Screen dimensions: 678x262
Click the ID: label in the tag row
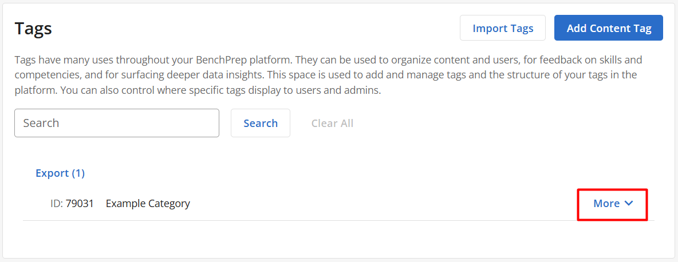tap(57, 203)
